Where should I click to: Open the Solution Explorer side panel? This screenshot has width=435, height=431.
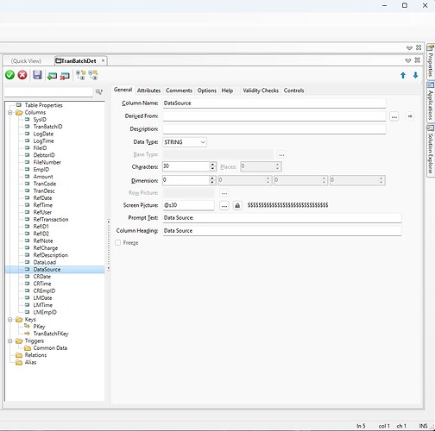click(x=431, y=150)
